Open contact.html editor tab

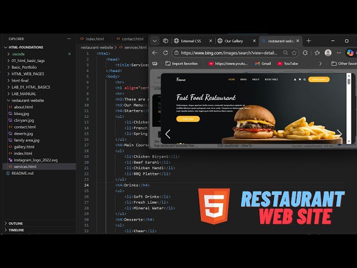click(x=130, y=39)
